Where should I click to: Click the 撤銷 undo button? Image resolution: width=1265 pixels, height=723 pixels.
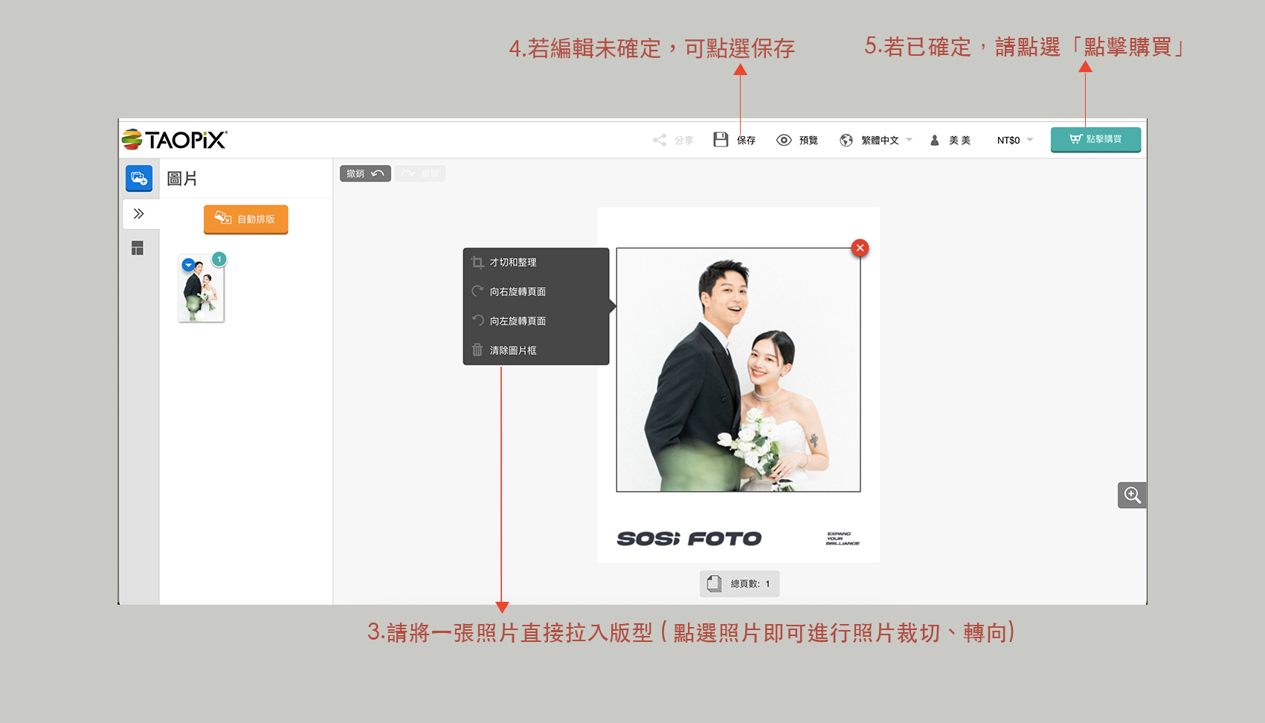[x=365, y=174]
